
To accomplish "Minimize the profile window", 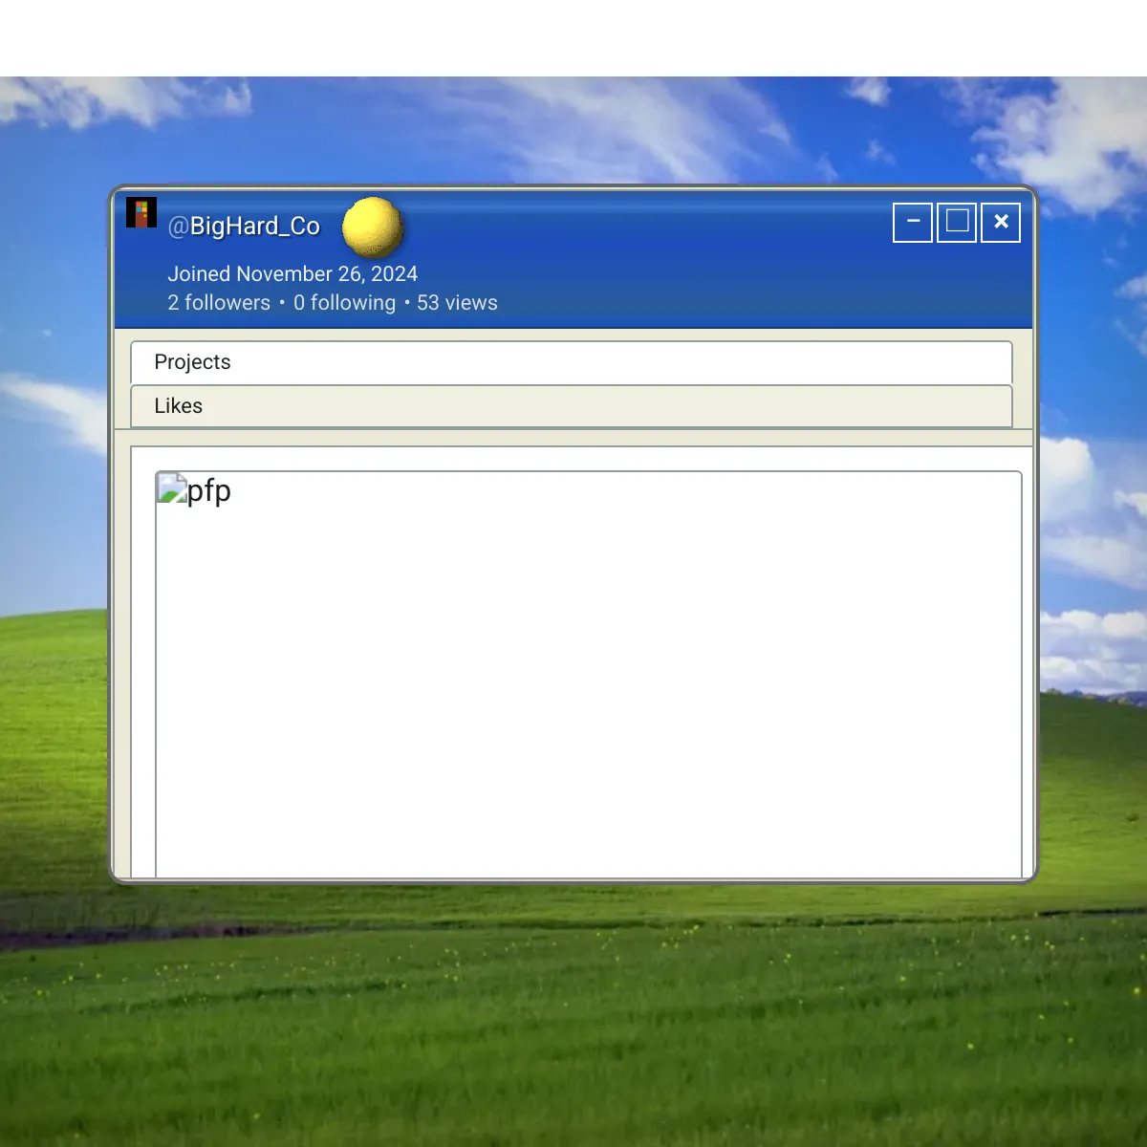I will click(913, 223).
